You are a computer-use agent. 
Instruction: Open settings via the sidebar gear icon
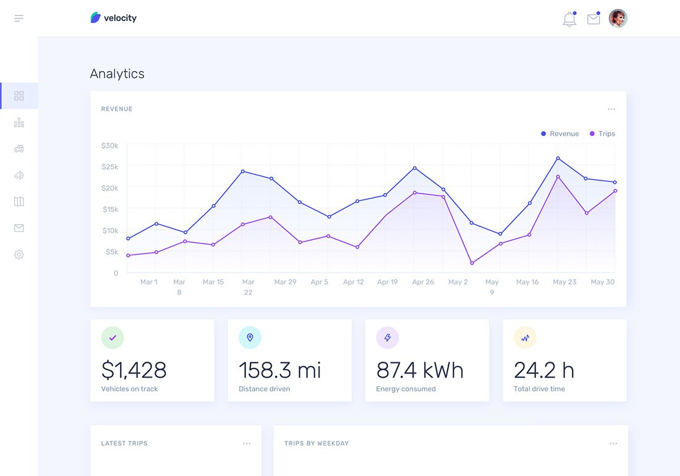19,254
